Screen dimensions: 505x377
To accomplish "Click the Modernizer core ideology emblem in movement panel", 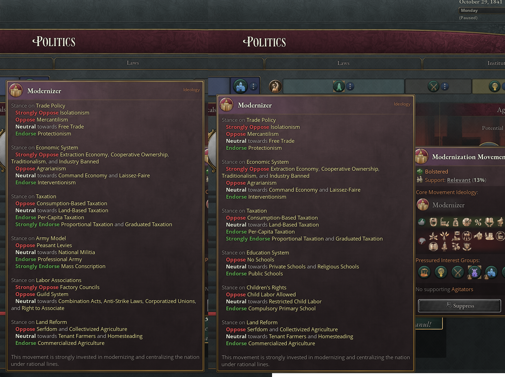I will [x=423, y=205].
